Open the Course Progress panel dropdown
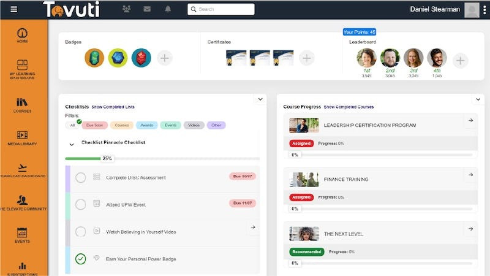Viewport: 490px width, 276px height. pyautogui.click(x=478, y=99)
